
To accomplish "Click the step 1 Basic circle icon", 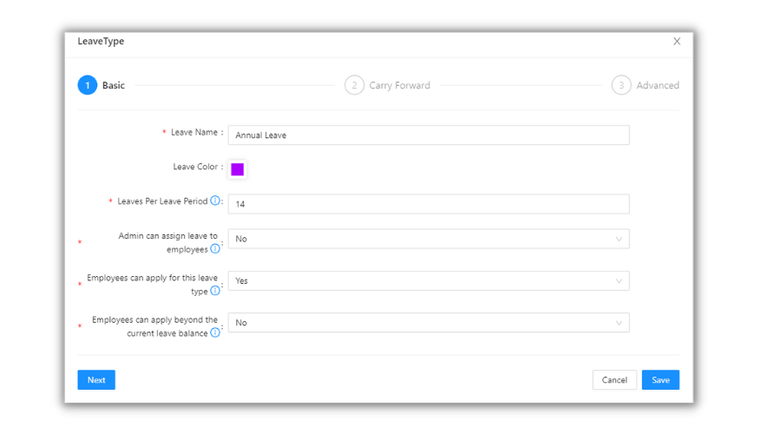I will click(87, 85).
